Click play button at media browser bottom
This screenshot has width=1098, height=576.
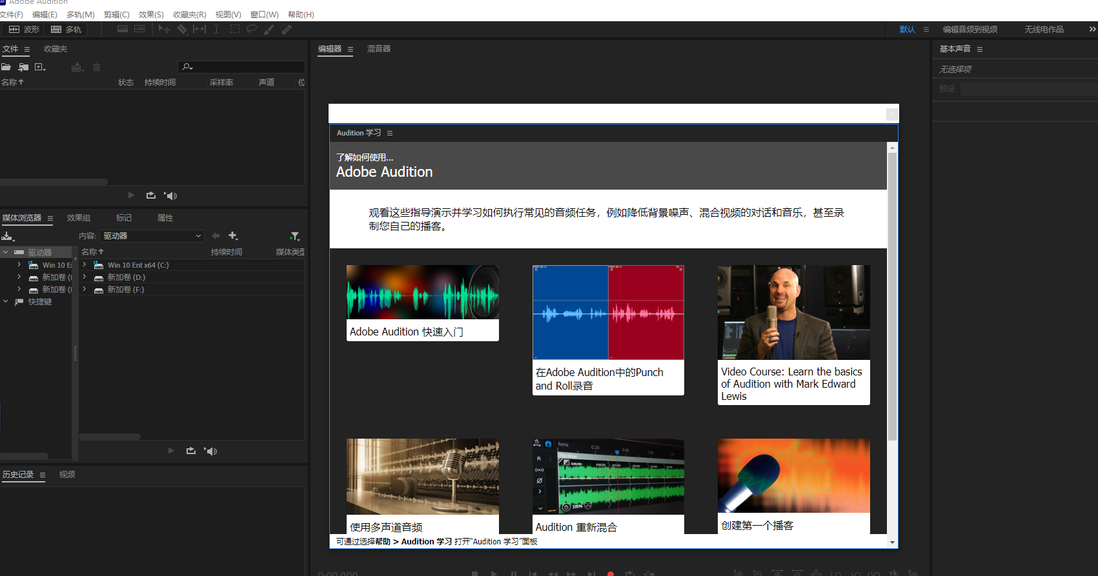[x=171, y=451]
